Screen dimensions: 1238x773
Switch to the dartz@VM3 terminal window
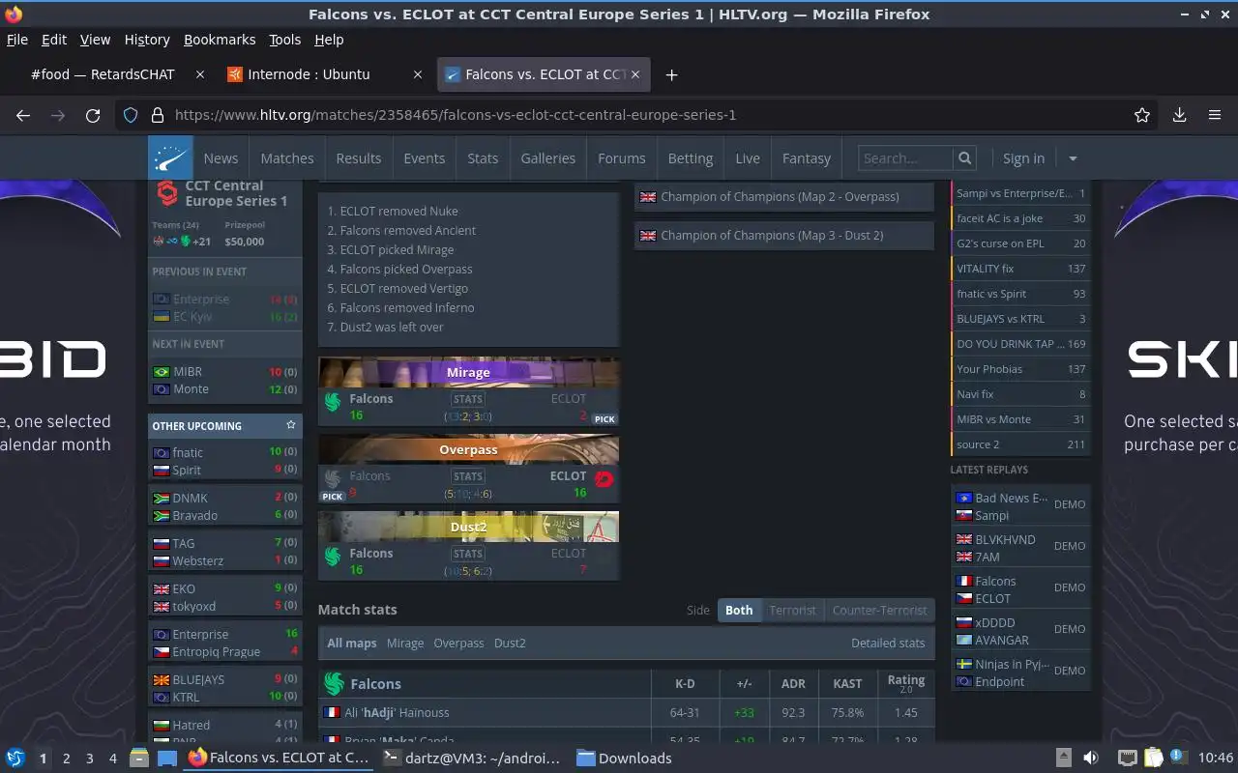coord(471,759)
